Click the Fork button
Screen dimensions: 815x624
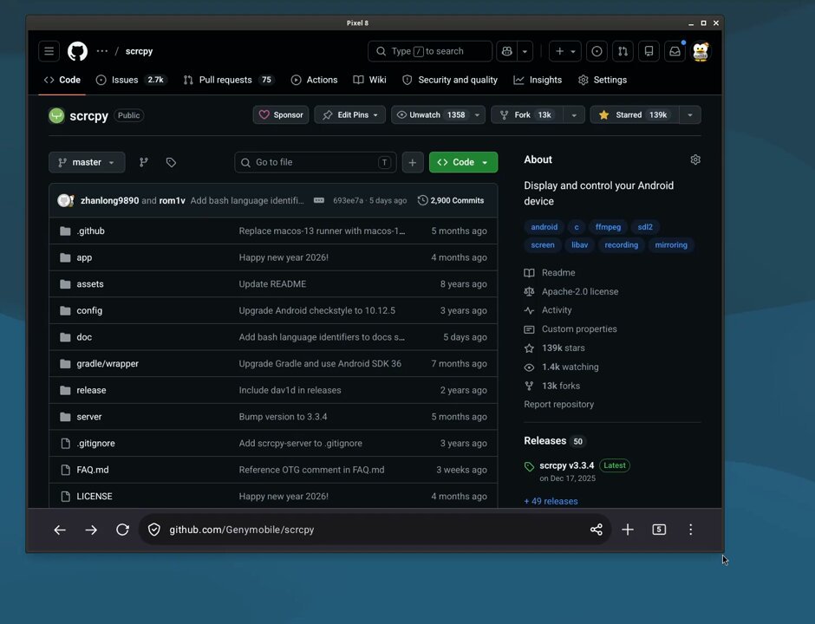click(527, 114)
